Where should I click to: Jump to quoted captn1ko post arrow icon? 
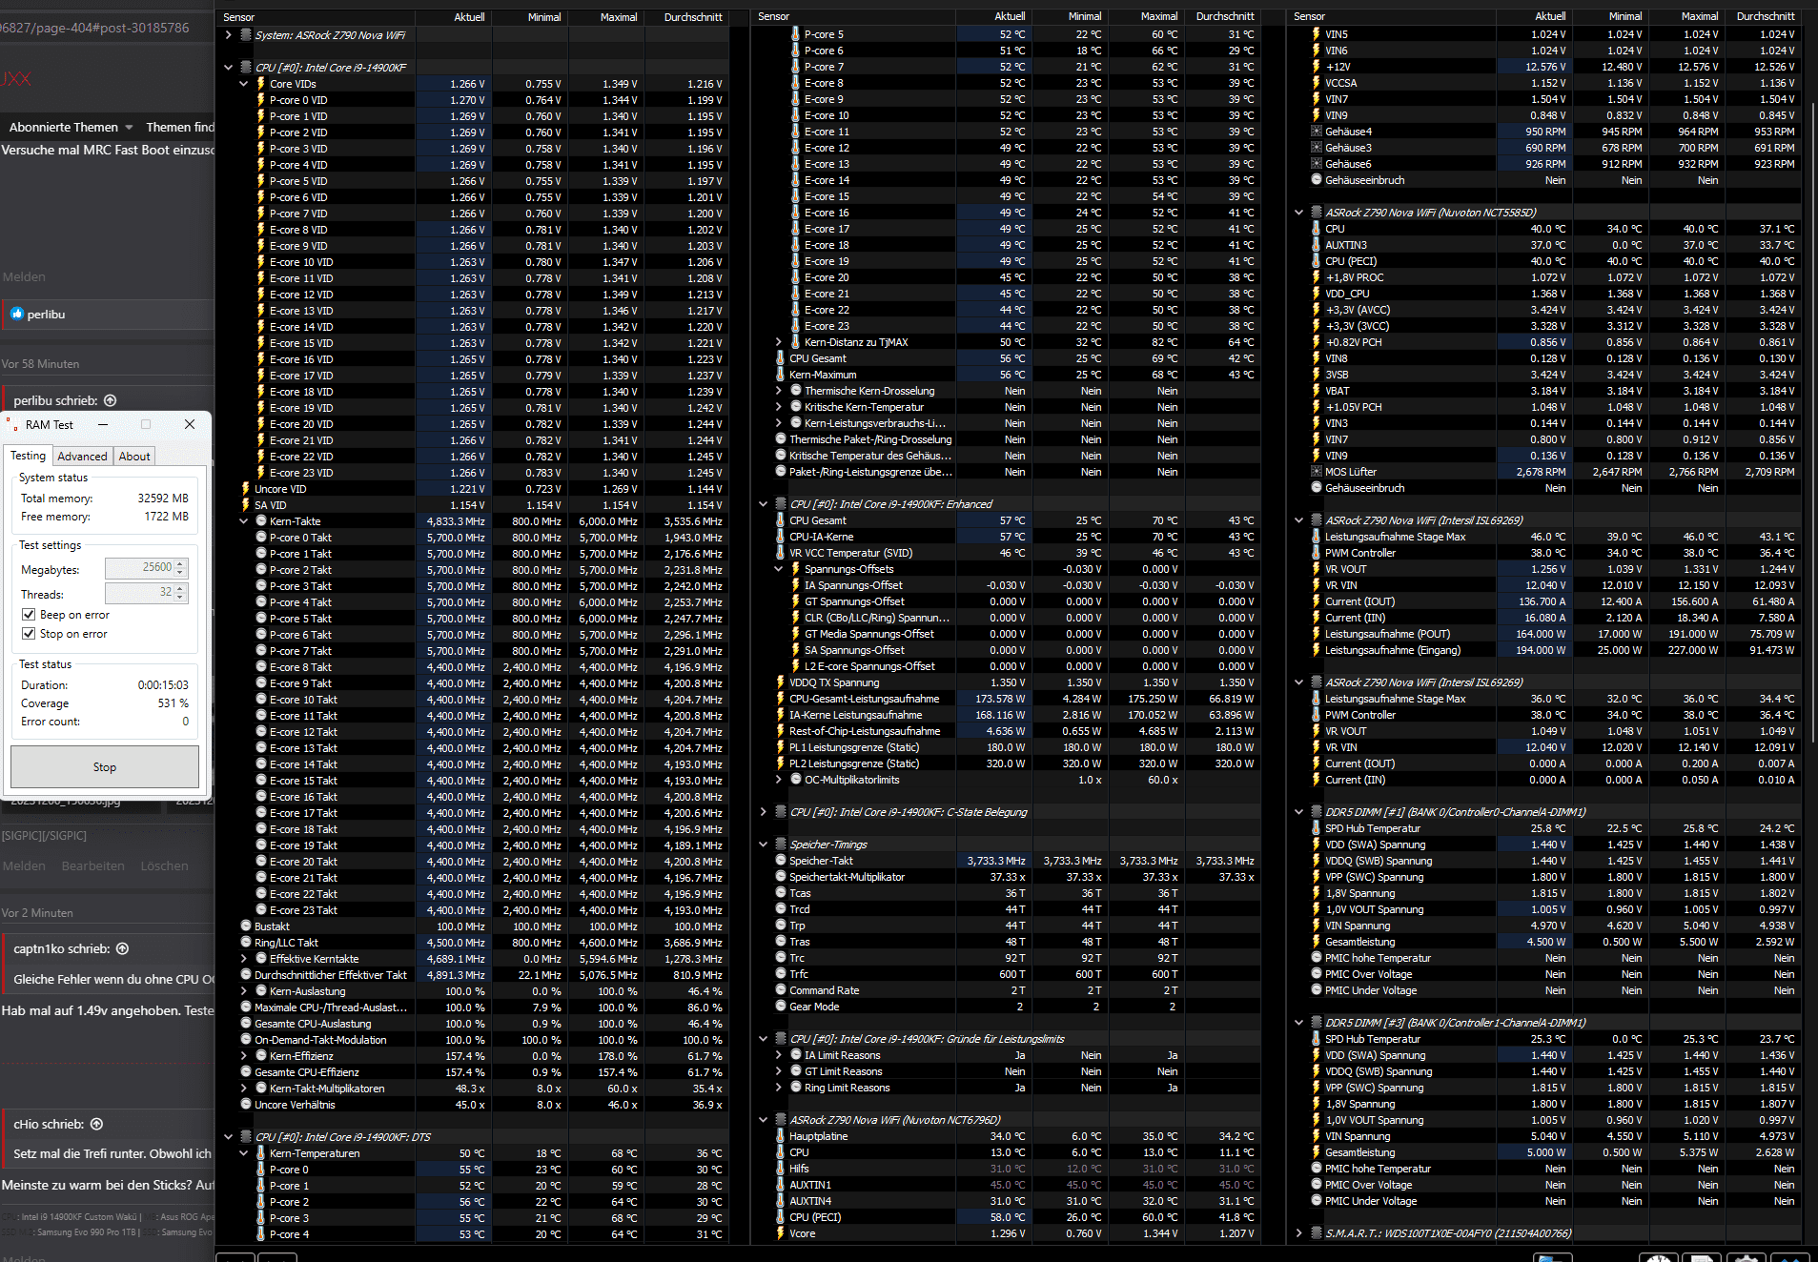[x=122, y=948]
